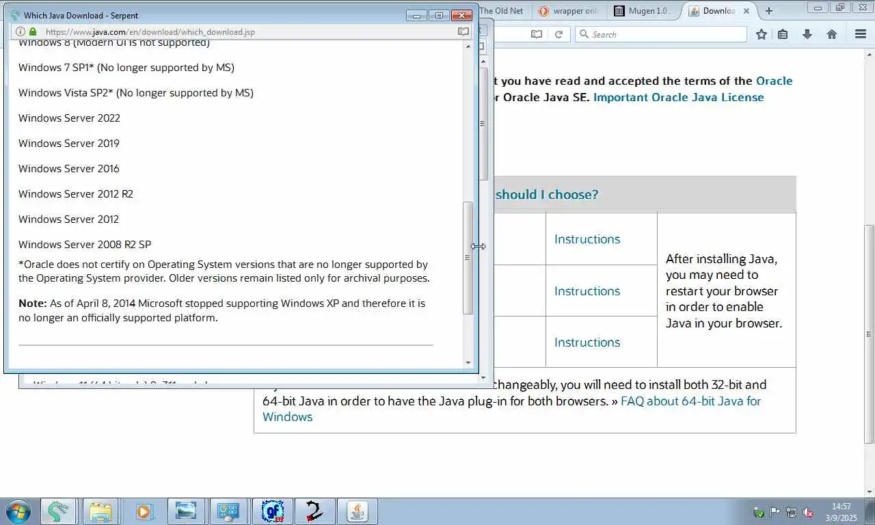
Task: Open first Instructions link in table
Action: point(587,239)
